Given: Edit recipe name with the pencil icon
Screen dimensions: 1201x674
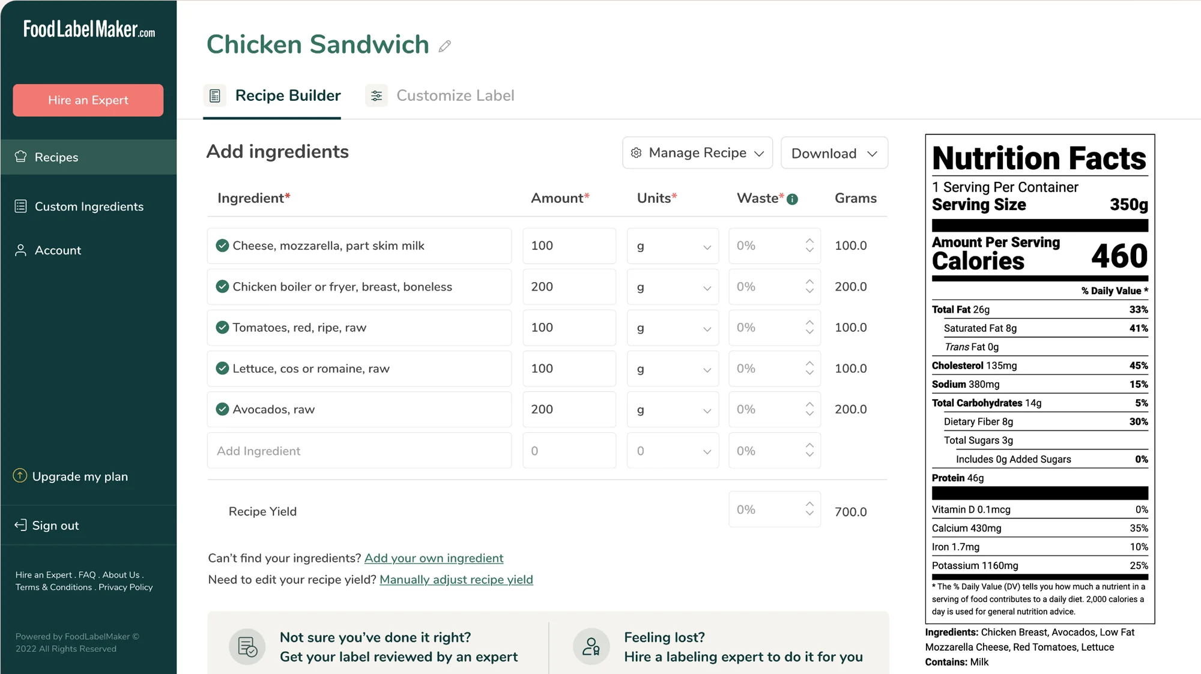Looking at the screenshot, I should pyautogui.click(x=444, y=46).
